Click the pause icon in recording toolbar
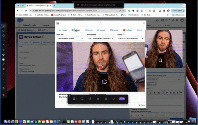 pos(106,99)
